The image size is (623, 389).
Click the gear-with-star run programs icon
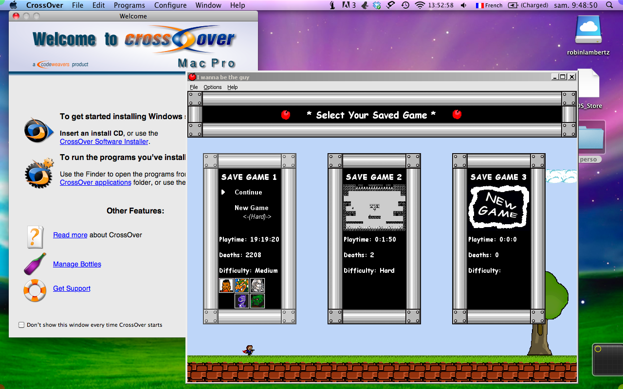pos(39,173)
